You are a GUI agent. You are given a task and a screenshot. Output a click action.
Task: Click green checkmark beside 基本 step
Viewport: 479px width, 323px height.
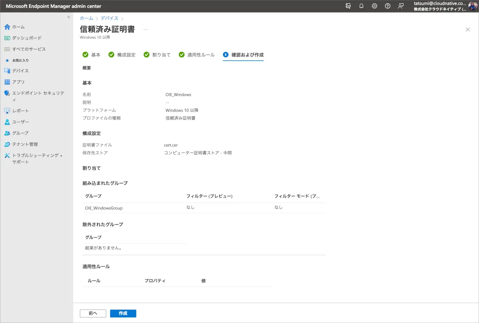(x=85, y=55)
